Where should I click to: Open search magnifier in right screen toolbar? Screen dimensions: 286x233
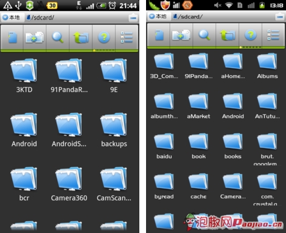[x=204, y=35]
